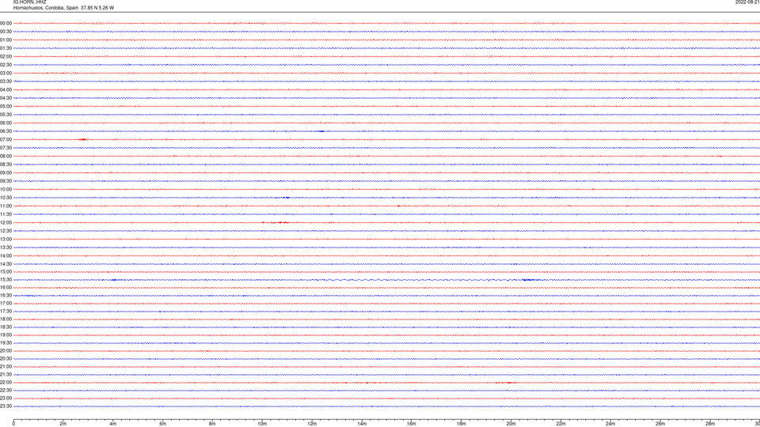Select the 06:30 trace time label
The image size is (760, 427).
[6, 131]
